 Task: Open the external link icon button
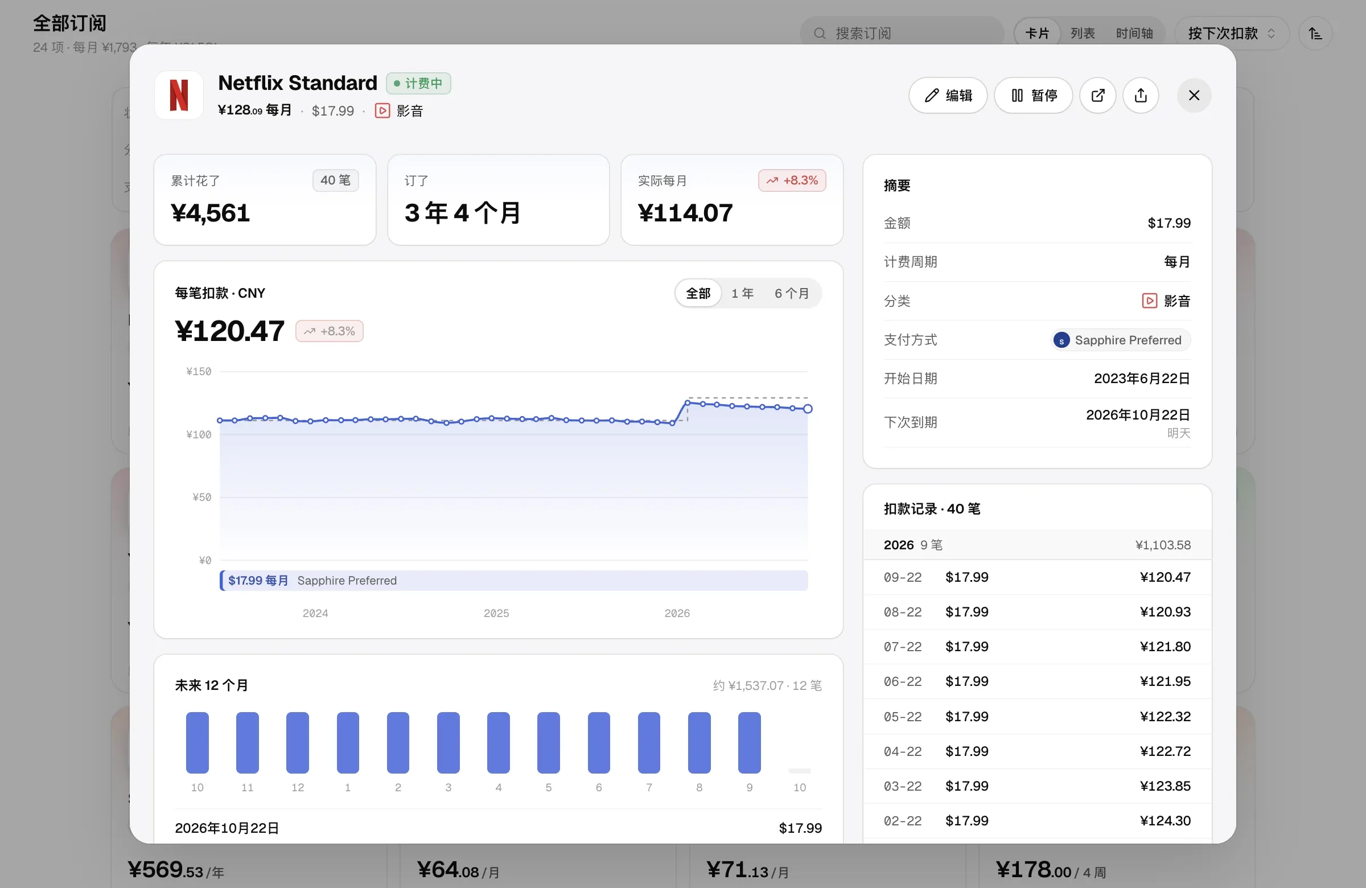click(1097, 95)
